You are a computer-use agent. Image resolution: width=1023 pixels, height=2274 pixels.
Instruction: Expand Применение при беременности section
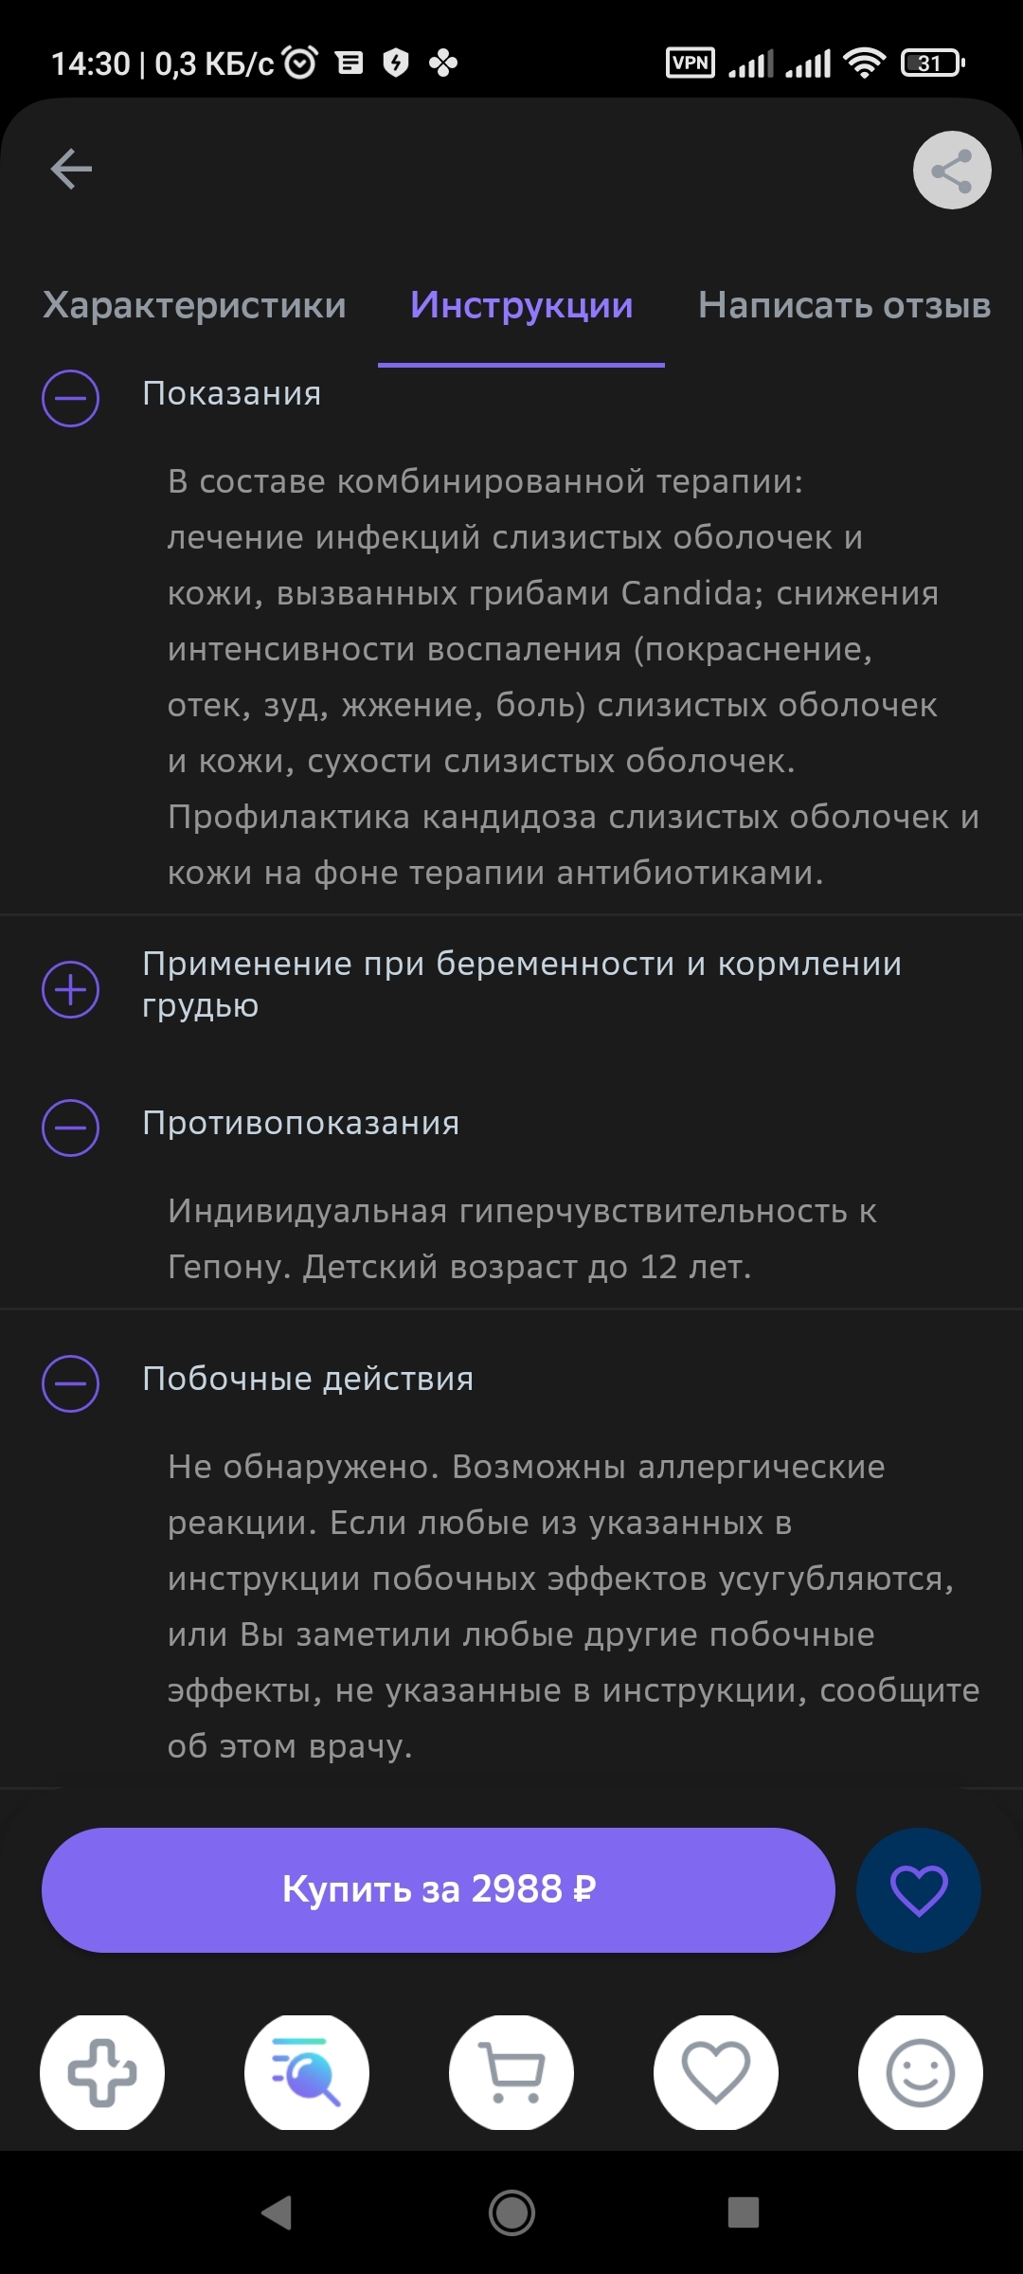[71, 989]
